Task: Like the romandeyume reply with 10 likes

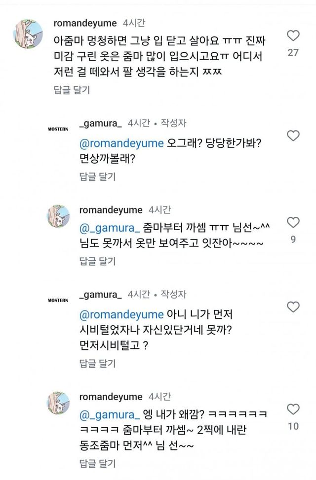Action: coord(293,409)
